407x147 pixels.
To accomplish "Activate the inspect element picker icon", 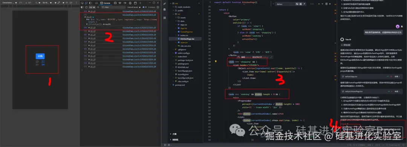I will pos(82,3).
